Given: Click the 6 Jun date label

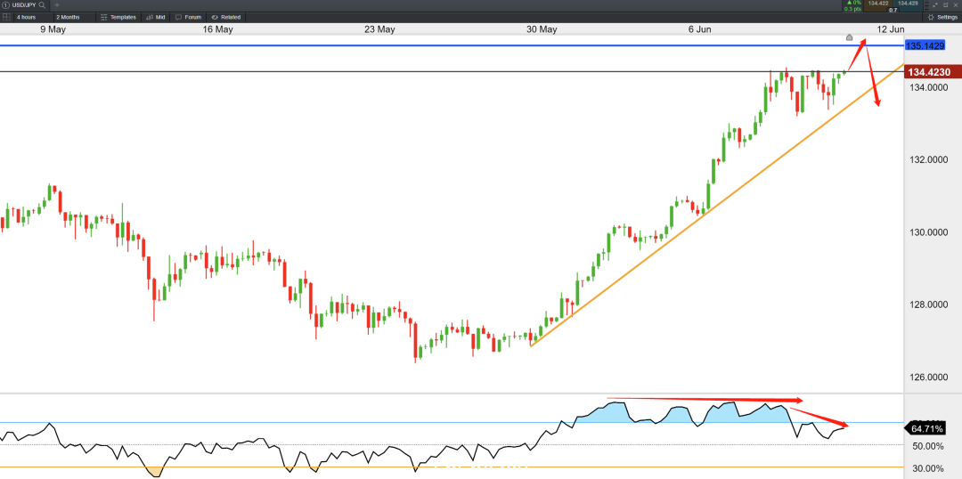Looking at the screenshot, I should click(x=700, y=29).
